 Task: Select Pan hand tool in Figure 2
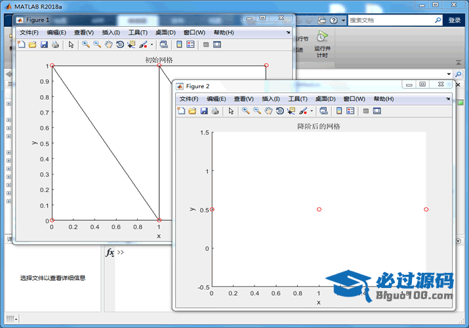pos(268,111)
